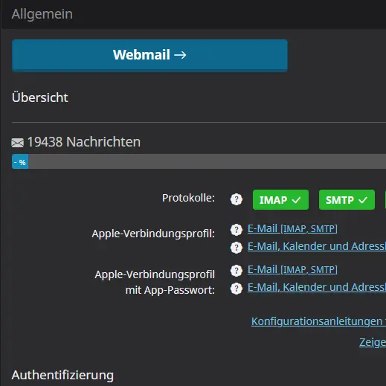Click the help icon beside Protokolle
The width and height of the screenshot is (386, 386).
tap(237, 199)
